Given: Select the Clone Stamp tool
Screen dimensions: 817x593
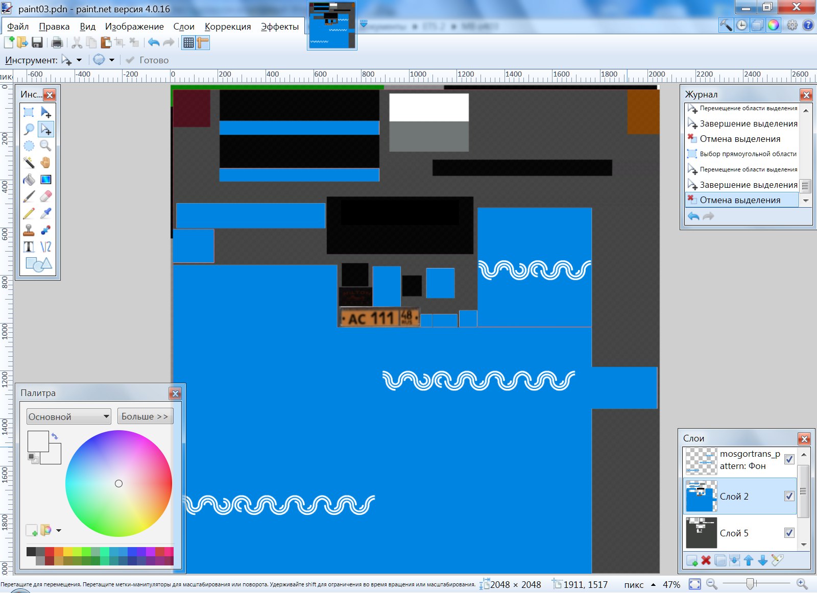Looking at the screenshot, I should [29, 230].
